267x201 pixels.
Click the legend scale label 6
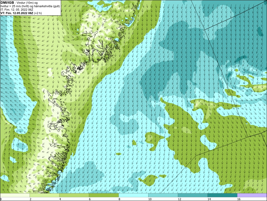[x=90, y=199]
